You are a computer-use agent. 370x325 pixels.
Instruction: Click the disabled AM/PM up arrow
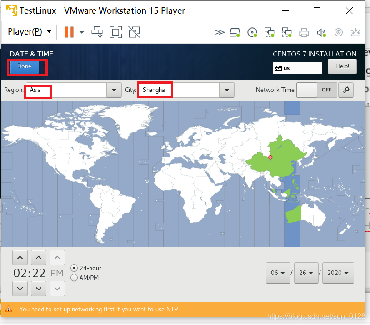pos(57,258)
